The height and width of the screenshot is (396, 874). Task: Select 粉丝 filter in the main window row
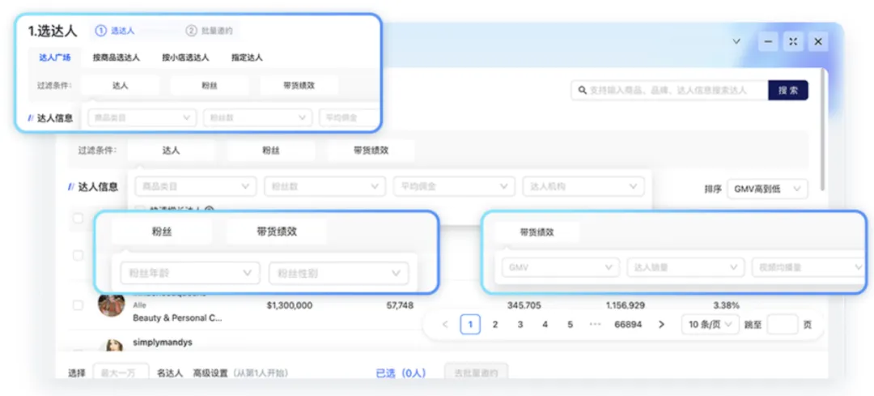pyautogui.click(x=271, y=151)
